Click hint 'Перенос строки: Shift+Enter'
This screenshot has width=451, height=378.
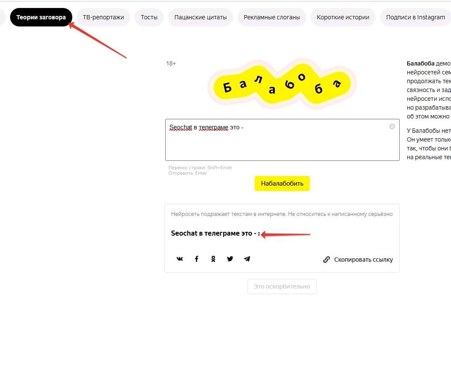point(200,168)
